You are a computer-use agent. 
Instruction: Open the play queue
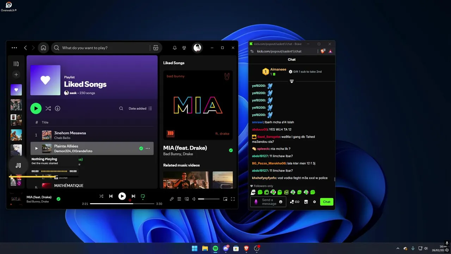(179, 199)
